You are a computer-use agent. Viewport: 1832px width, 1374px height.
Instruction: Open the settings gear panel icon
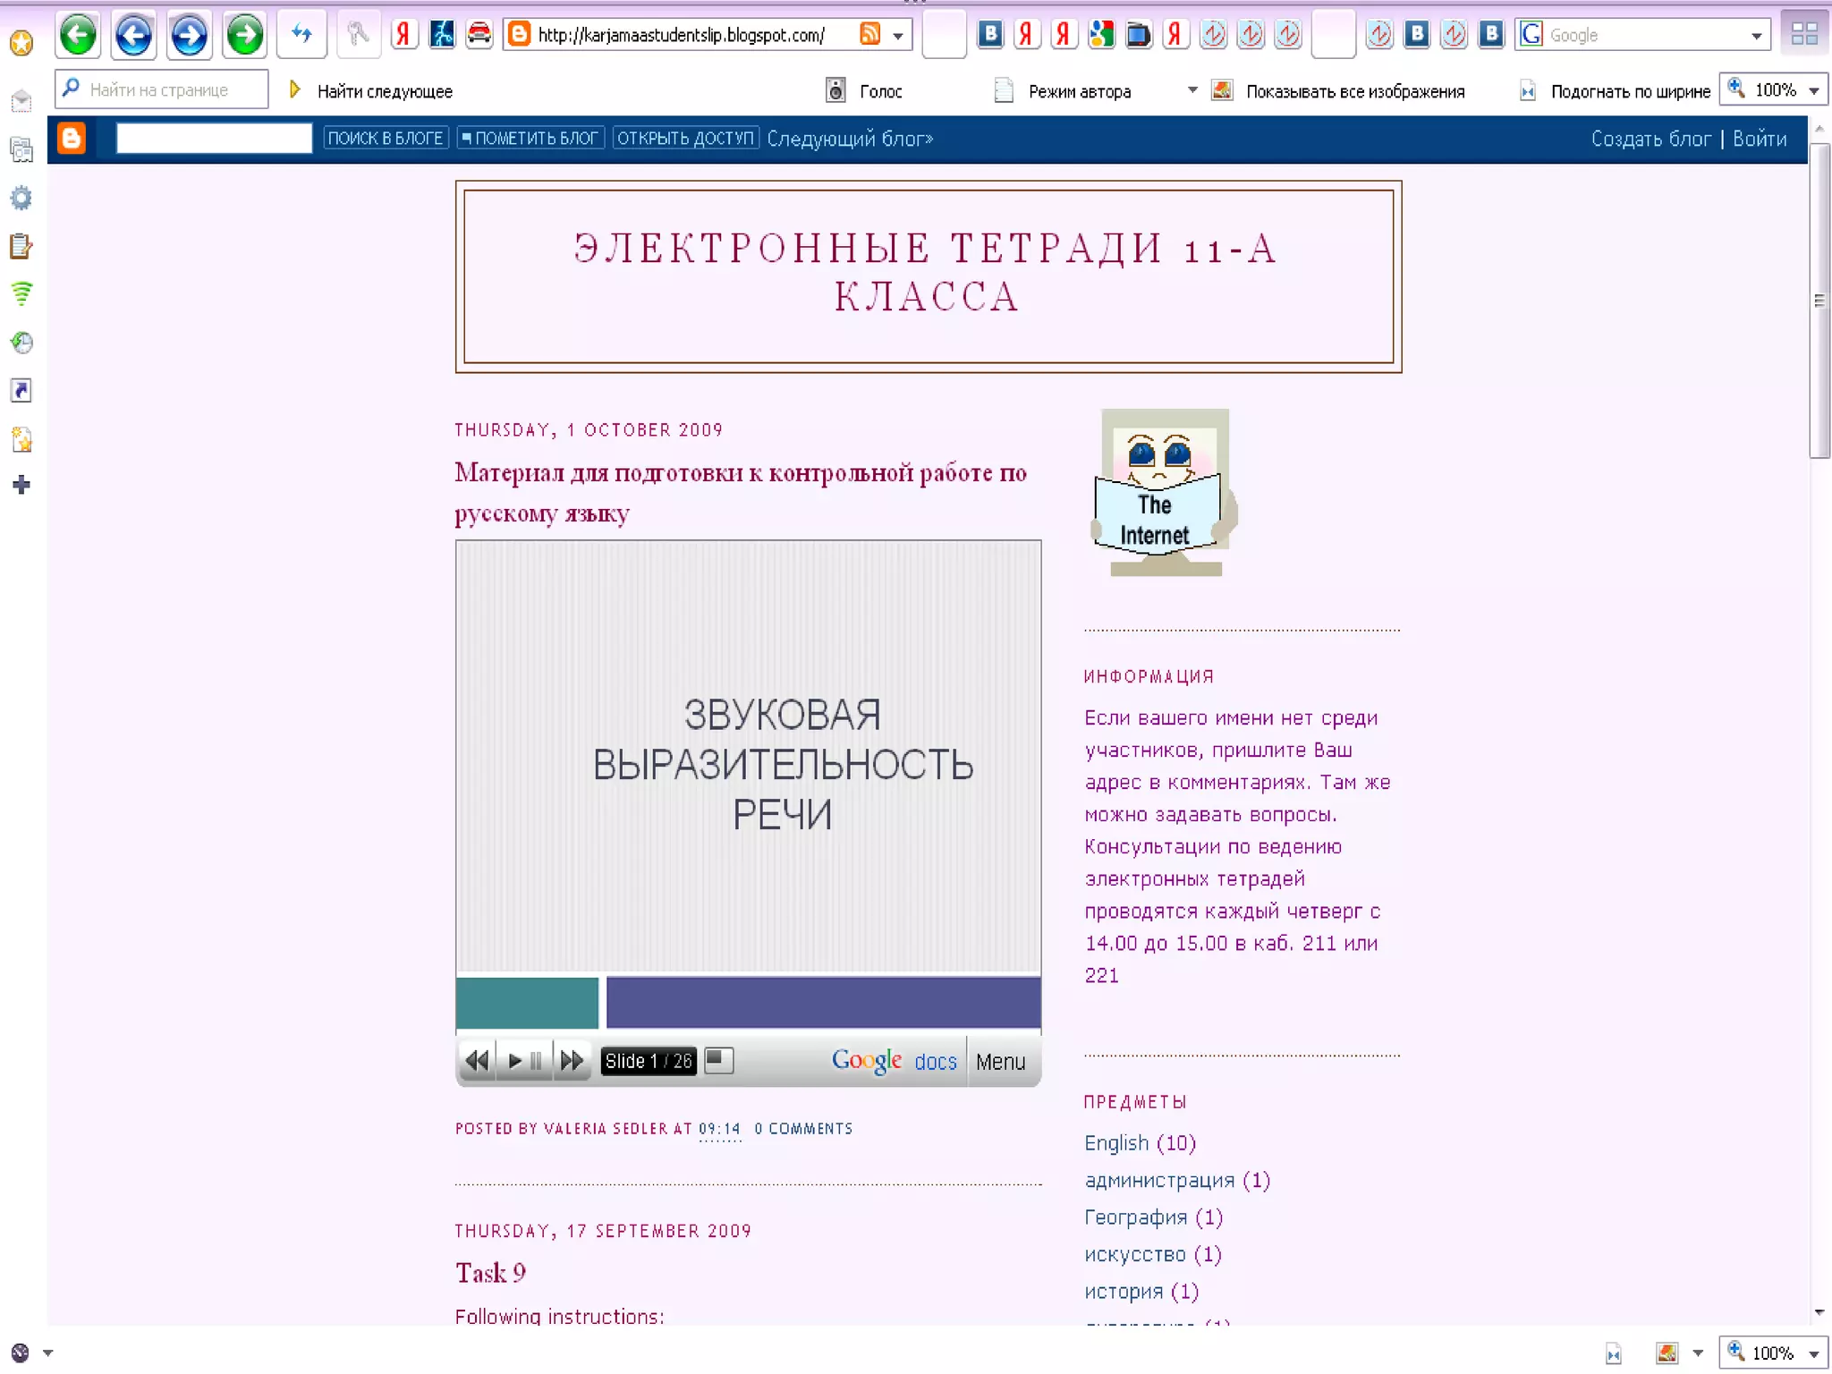pos(21,198)
